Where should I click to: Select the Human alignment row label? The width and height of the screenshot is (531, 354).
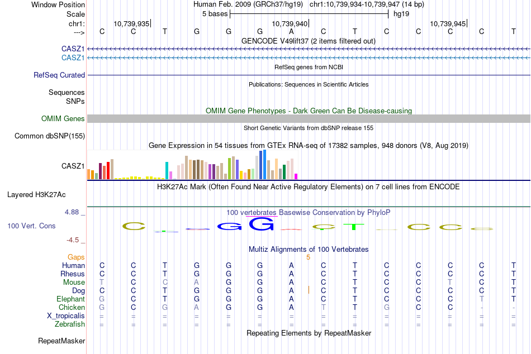tap(73, 265)
